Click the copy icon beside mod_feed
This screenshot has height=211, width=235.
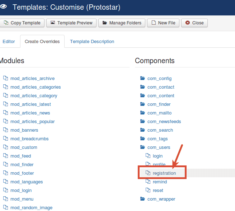(x=6, y=156)
